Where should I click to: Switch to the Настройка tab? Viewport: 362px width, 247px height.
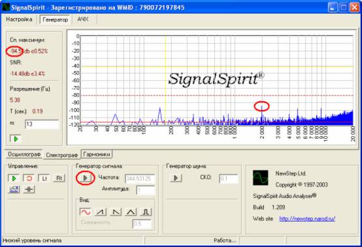(19, 20)
